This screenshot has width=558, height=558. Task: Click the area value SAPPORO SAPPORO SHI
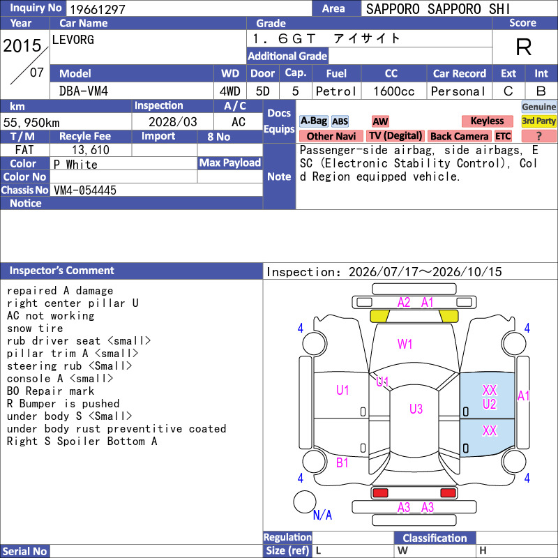[x=438, y=9]
